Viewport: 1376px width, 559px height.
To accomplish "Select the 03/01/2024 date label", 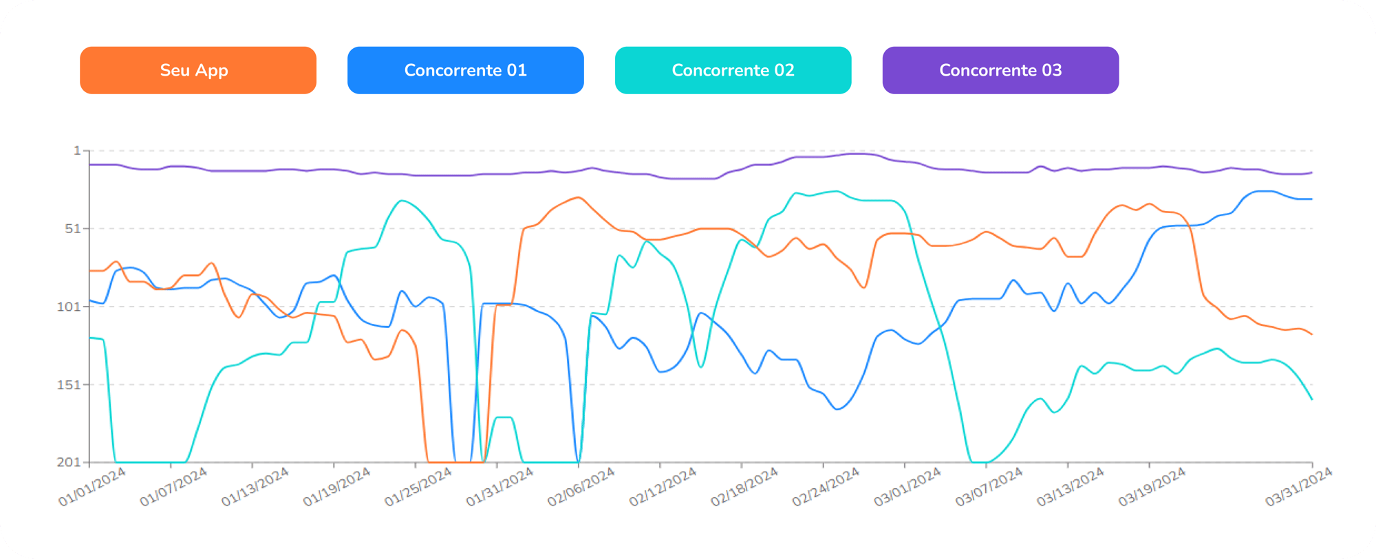I will (x=907, y=487).
